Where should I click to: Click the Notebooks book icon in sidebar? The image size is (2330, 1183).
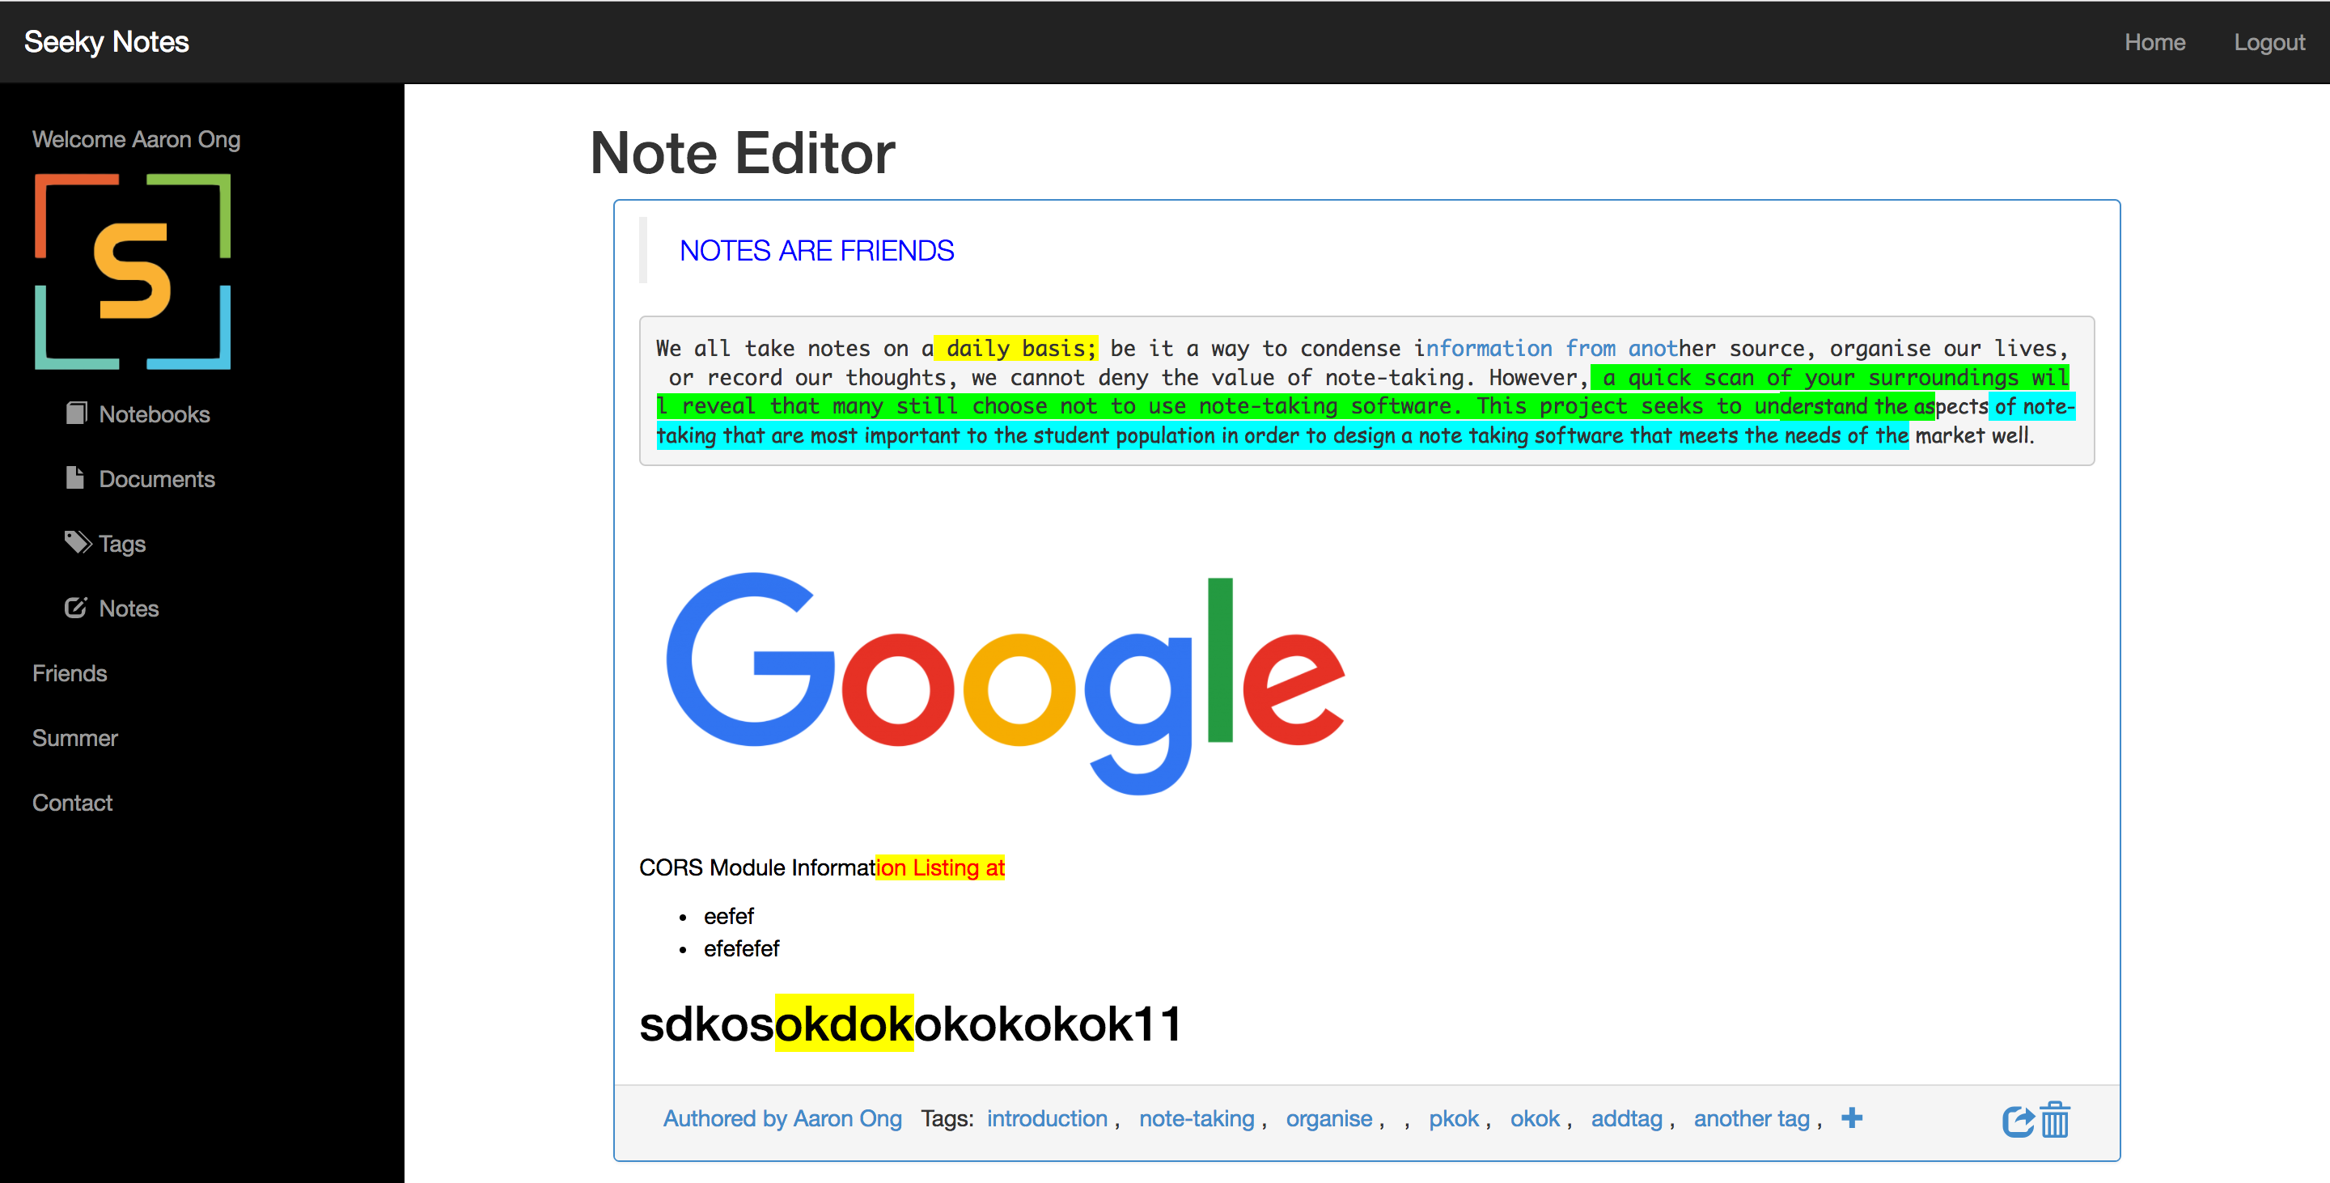(76, 413)
